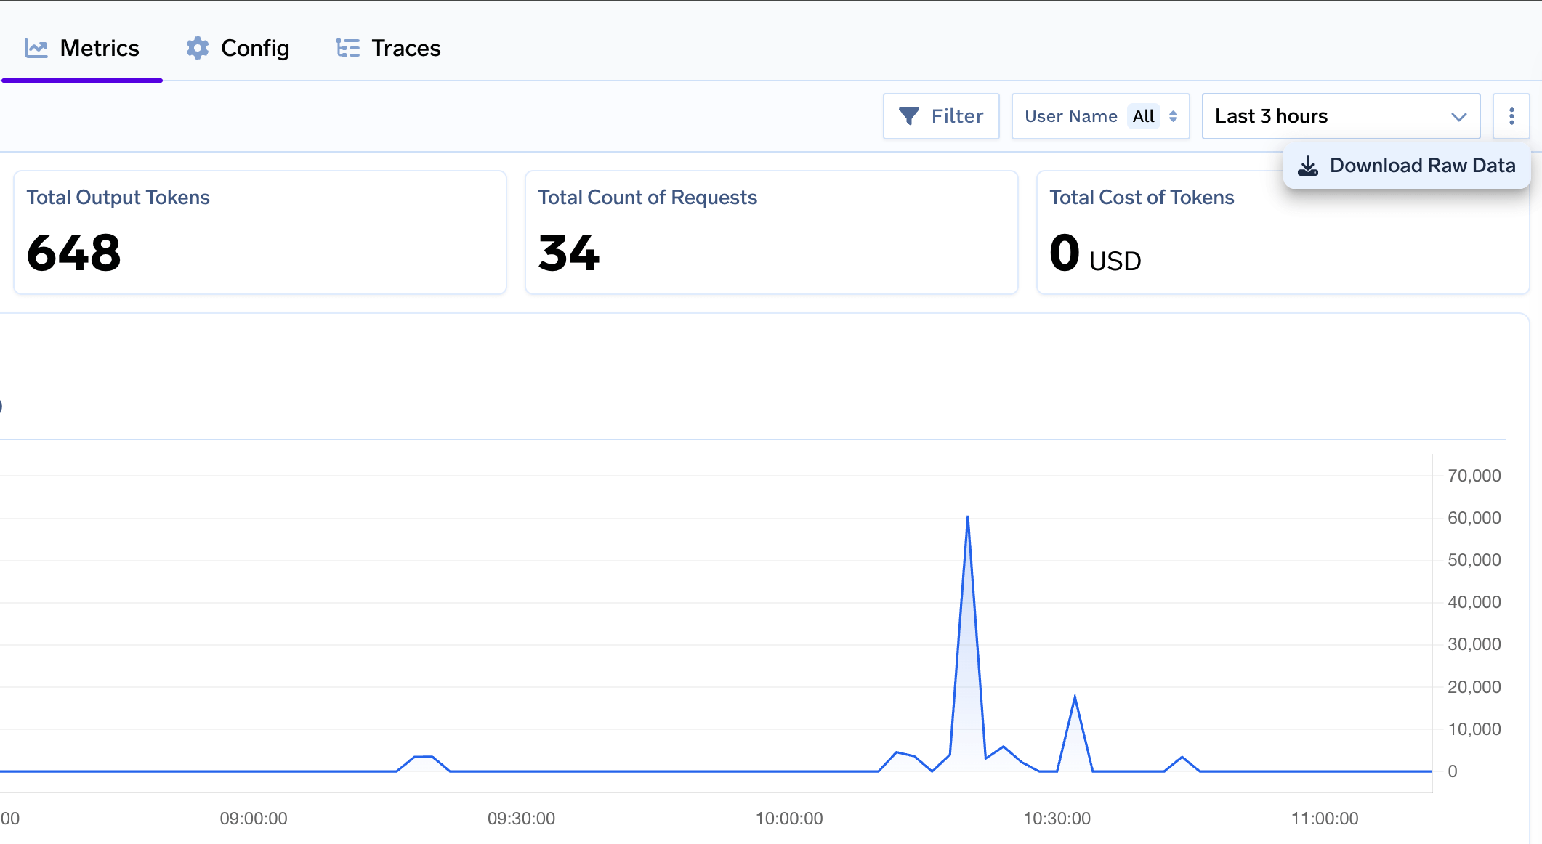1542x844 pixels.
Task: Click the Metrics chart icon
Action: coord(36,49)
